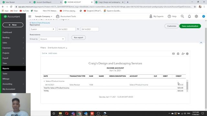Click the report end date field
This screenshot has width=207, height=116.
tap(90, 29)
